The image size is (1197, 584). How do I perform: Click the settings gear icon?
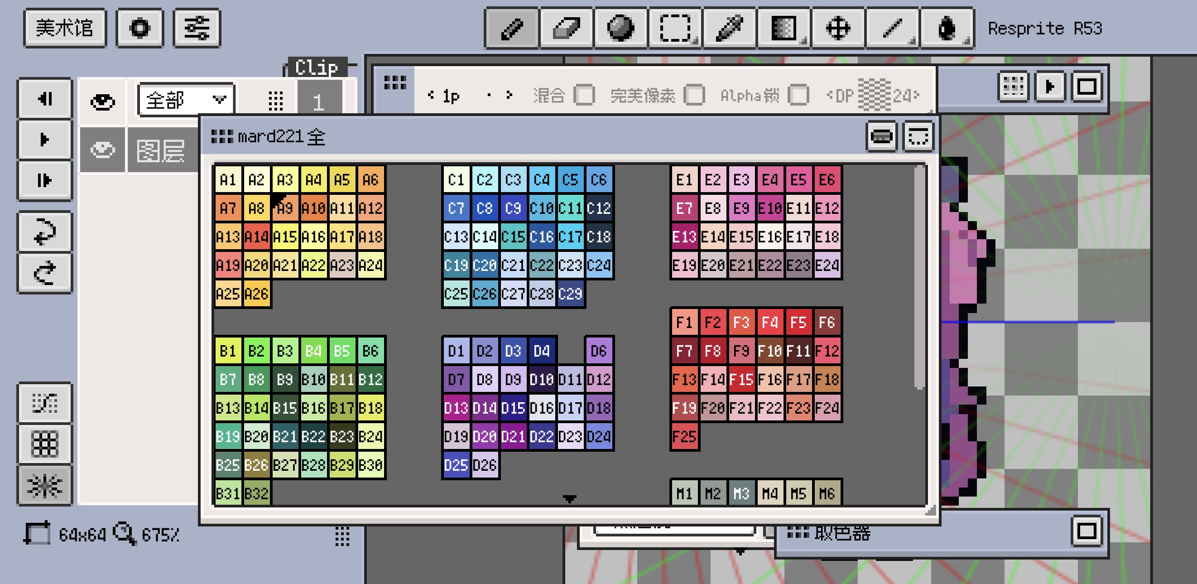point(139,28)
